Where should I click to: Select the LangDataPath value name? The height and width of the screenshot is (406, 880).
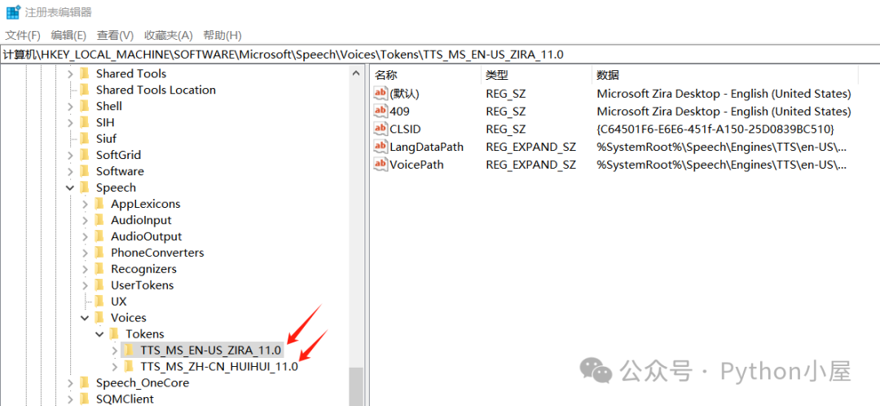click(x=426, y=147)
